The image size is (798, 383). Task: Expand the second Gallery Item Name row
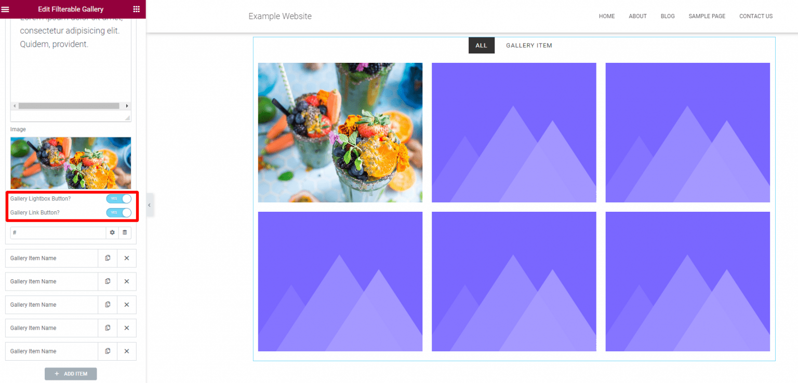point(51,281)
